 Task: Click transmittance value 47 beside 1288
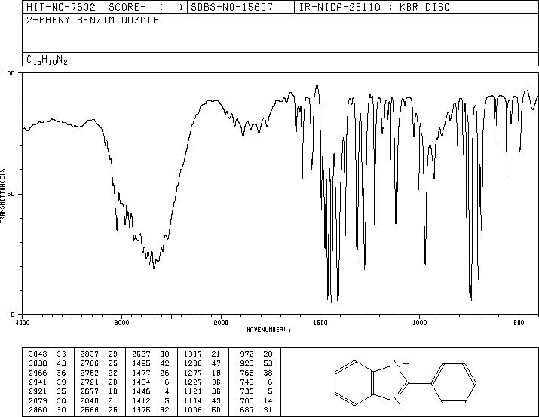pos(216,363)
